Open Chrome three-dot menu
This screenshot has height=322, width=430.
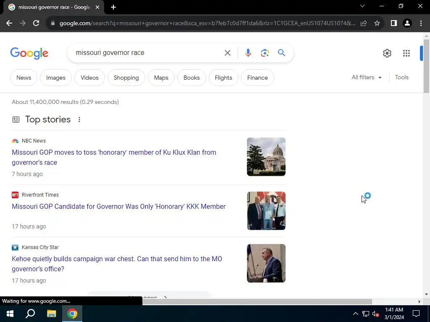421,23
